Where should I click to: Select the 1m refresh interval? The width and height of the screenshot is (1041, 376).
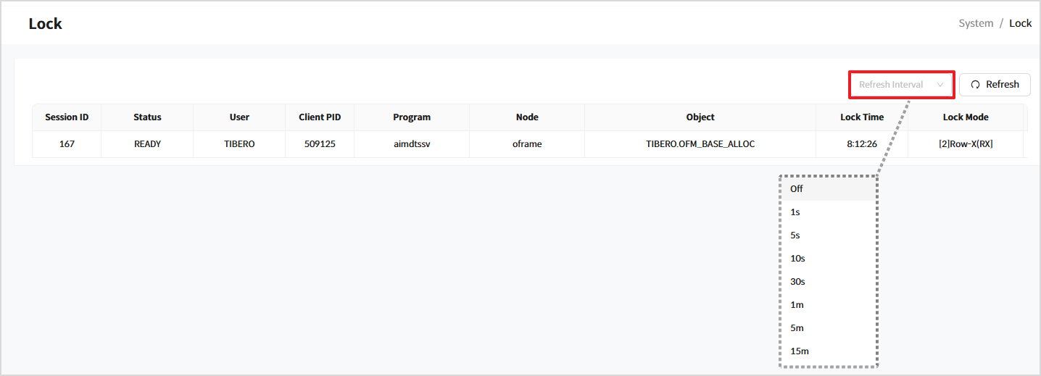tap(797, 305)
